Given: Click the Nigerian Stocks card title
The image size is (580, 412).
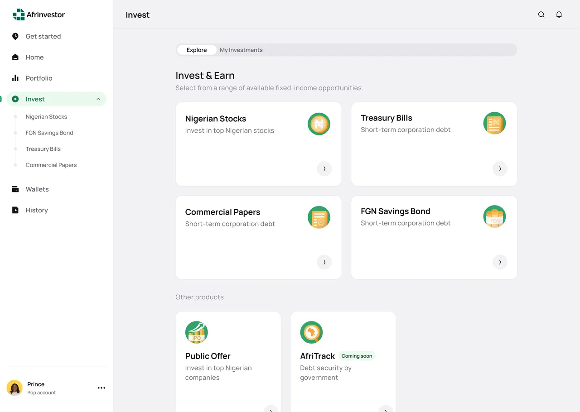Looking at the screenshot, I should coord(216,119).
